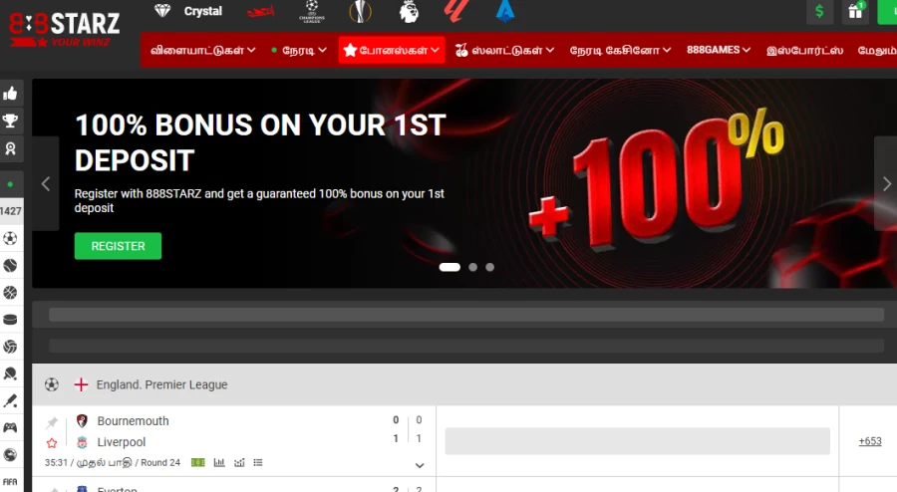Viewport: 897px width, 492px height.
Task: Toggle favorite star for Bournemouth vs Liverpool
Action: [x=52, y=442]
